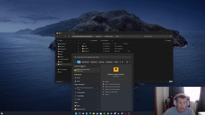
Task: Open the Просмотреть dropdown in Explorer
Action: 105,41
